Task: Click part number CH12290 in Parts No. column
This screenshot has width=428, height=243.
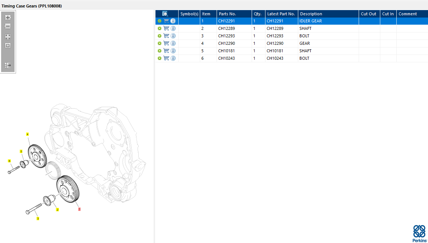Action: point(227,43)
